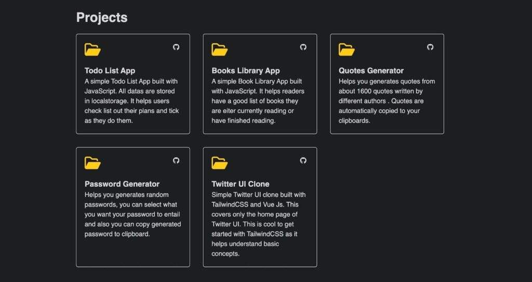Open GitHub link on Books Library App card
This screenshot has width=532, height=282.
[x=303, y=47]
